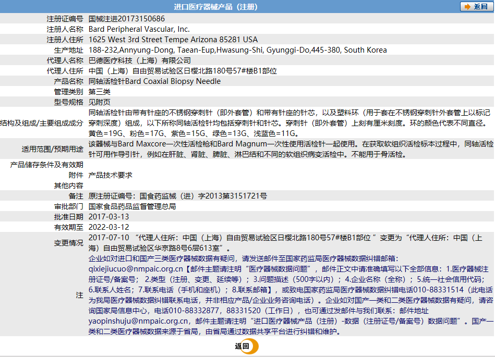Click the 注册证编号 label
Viewport: 495px width, 357px height.
click(65, 19)
